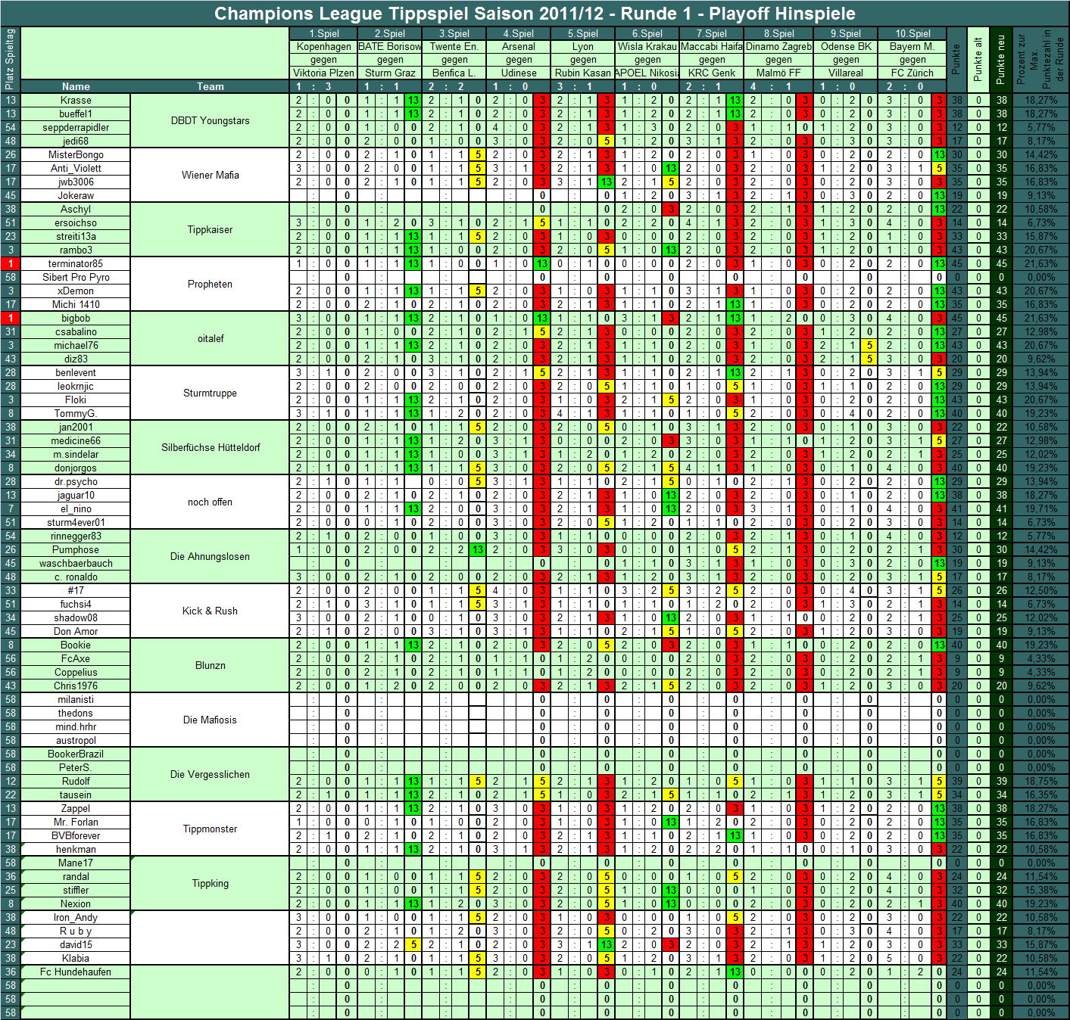Select player name waschbaerbauch

click(76, 563)
